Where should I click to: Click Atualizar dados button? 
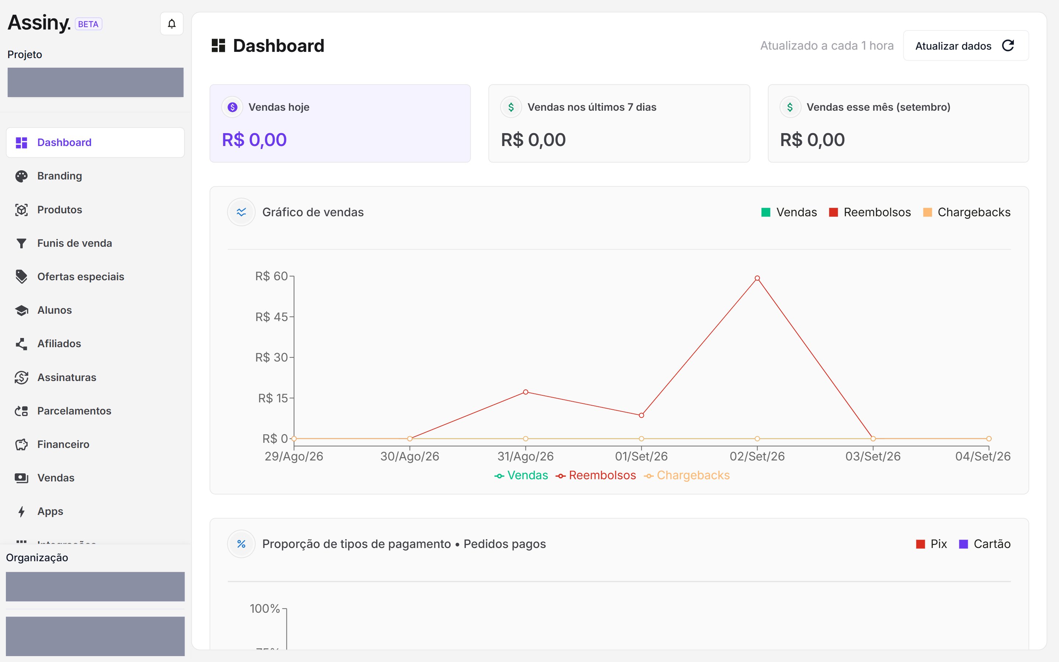pos(966,46)
